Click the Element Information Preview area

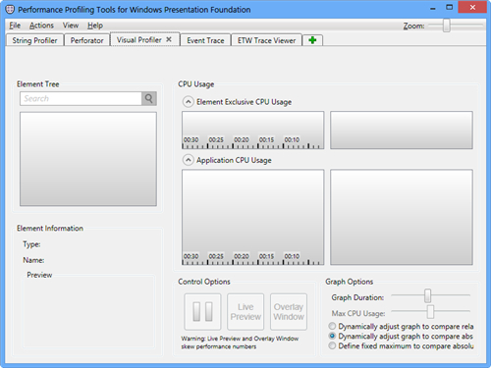point(88,311)
